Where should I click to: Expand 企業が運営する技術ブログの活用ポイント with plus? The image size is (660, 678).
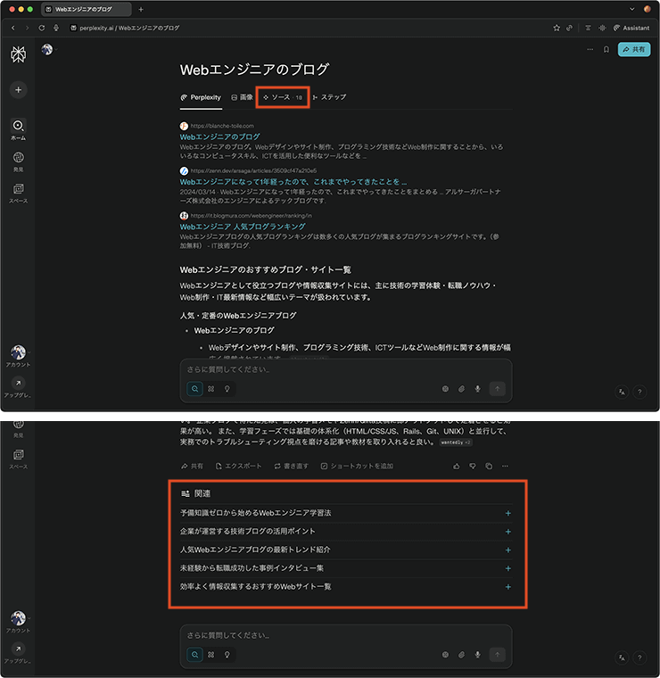(507, 532)
